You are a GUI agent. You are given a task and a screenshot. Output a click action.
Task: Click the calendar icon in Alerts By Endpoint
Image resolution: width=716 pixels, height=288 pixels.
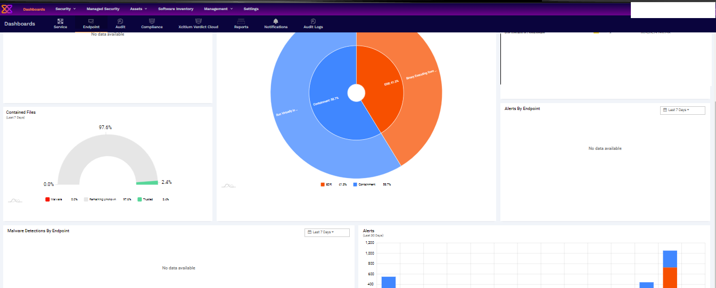(x=665, y=110)
